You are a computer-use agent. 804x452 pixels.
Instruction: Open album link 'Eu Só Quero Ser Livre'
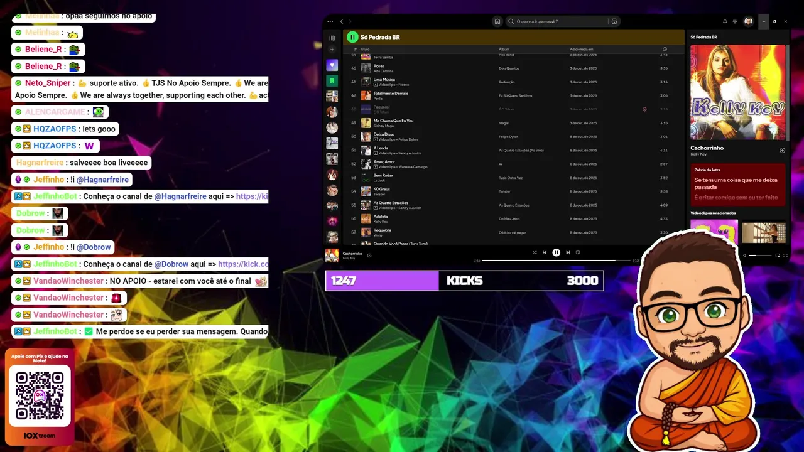tap(516, 95)
